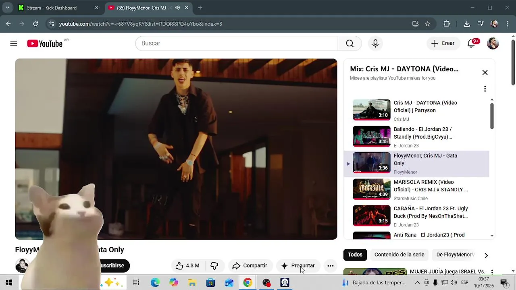View site information icon in address bar
This screenshot has height=290, width=516.
pyautogui.click(x=52, y=24)
